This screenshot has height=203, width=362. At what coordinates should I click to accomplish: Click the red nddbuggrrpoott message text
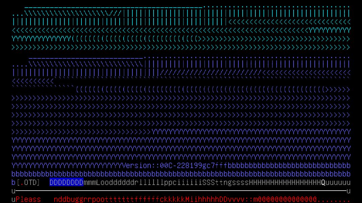(x=83, y=199)
